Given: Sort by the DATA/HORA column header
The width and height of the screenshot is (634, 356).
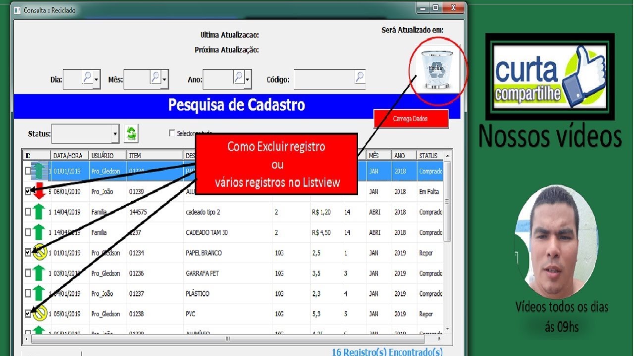Looking at the screenshot, I should click(x=70, y=155).
